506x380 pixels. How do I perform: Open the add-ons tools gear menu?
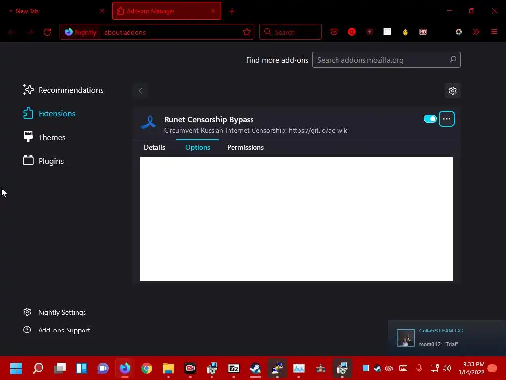tap(453, 91)
